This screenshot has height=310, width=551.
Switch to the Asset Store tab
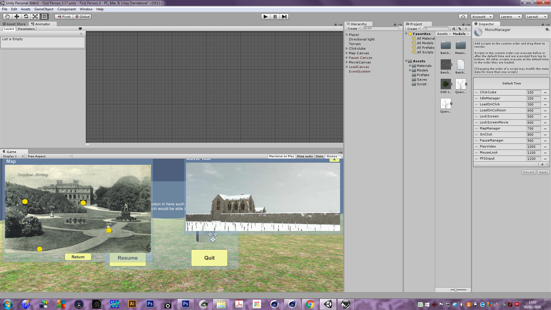(x=14, y=24)
